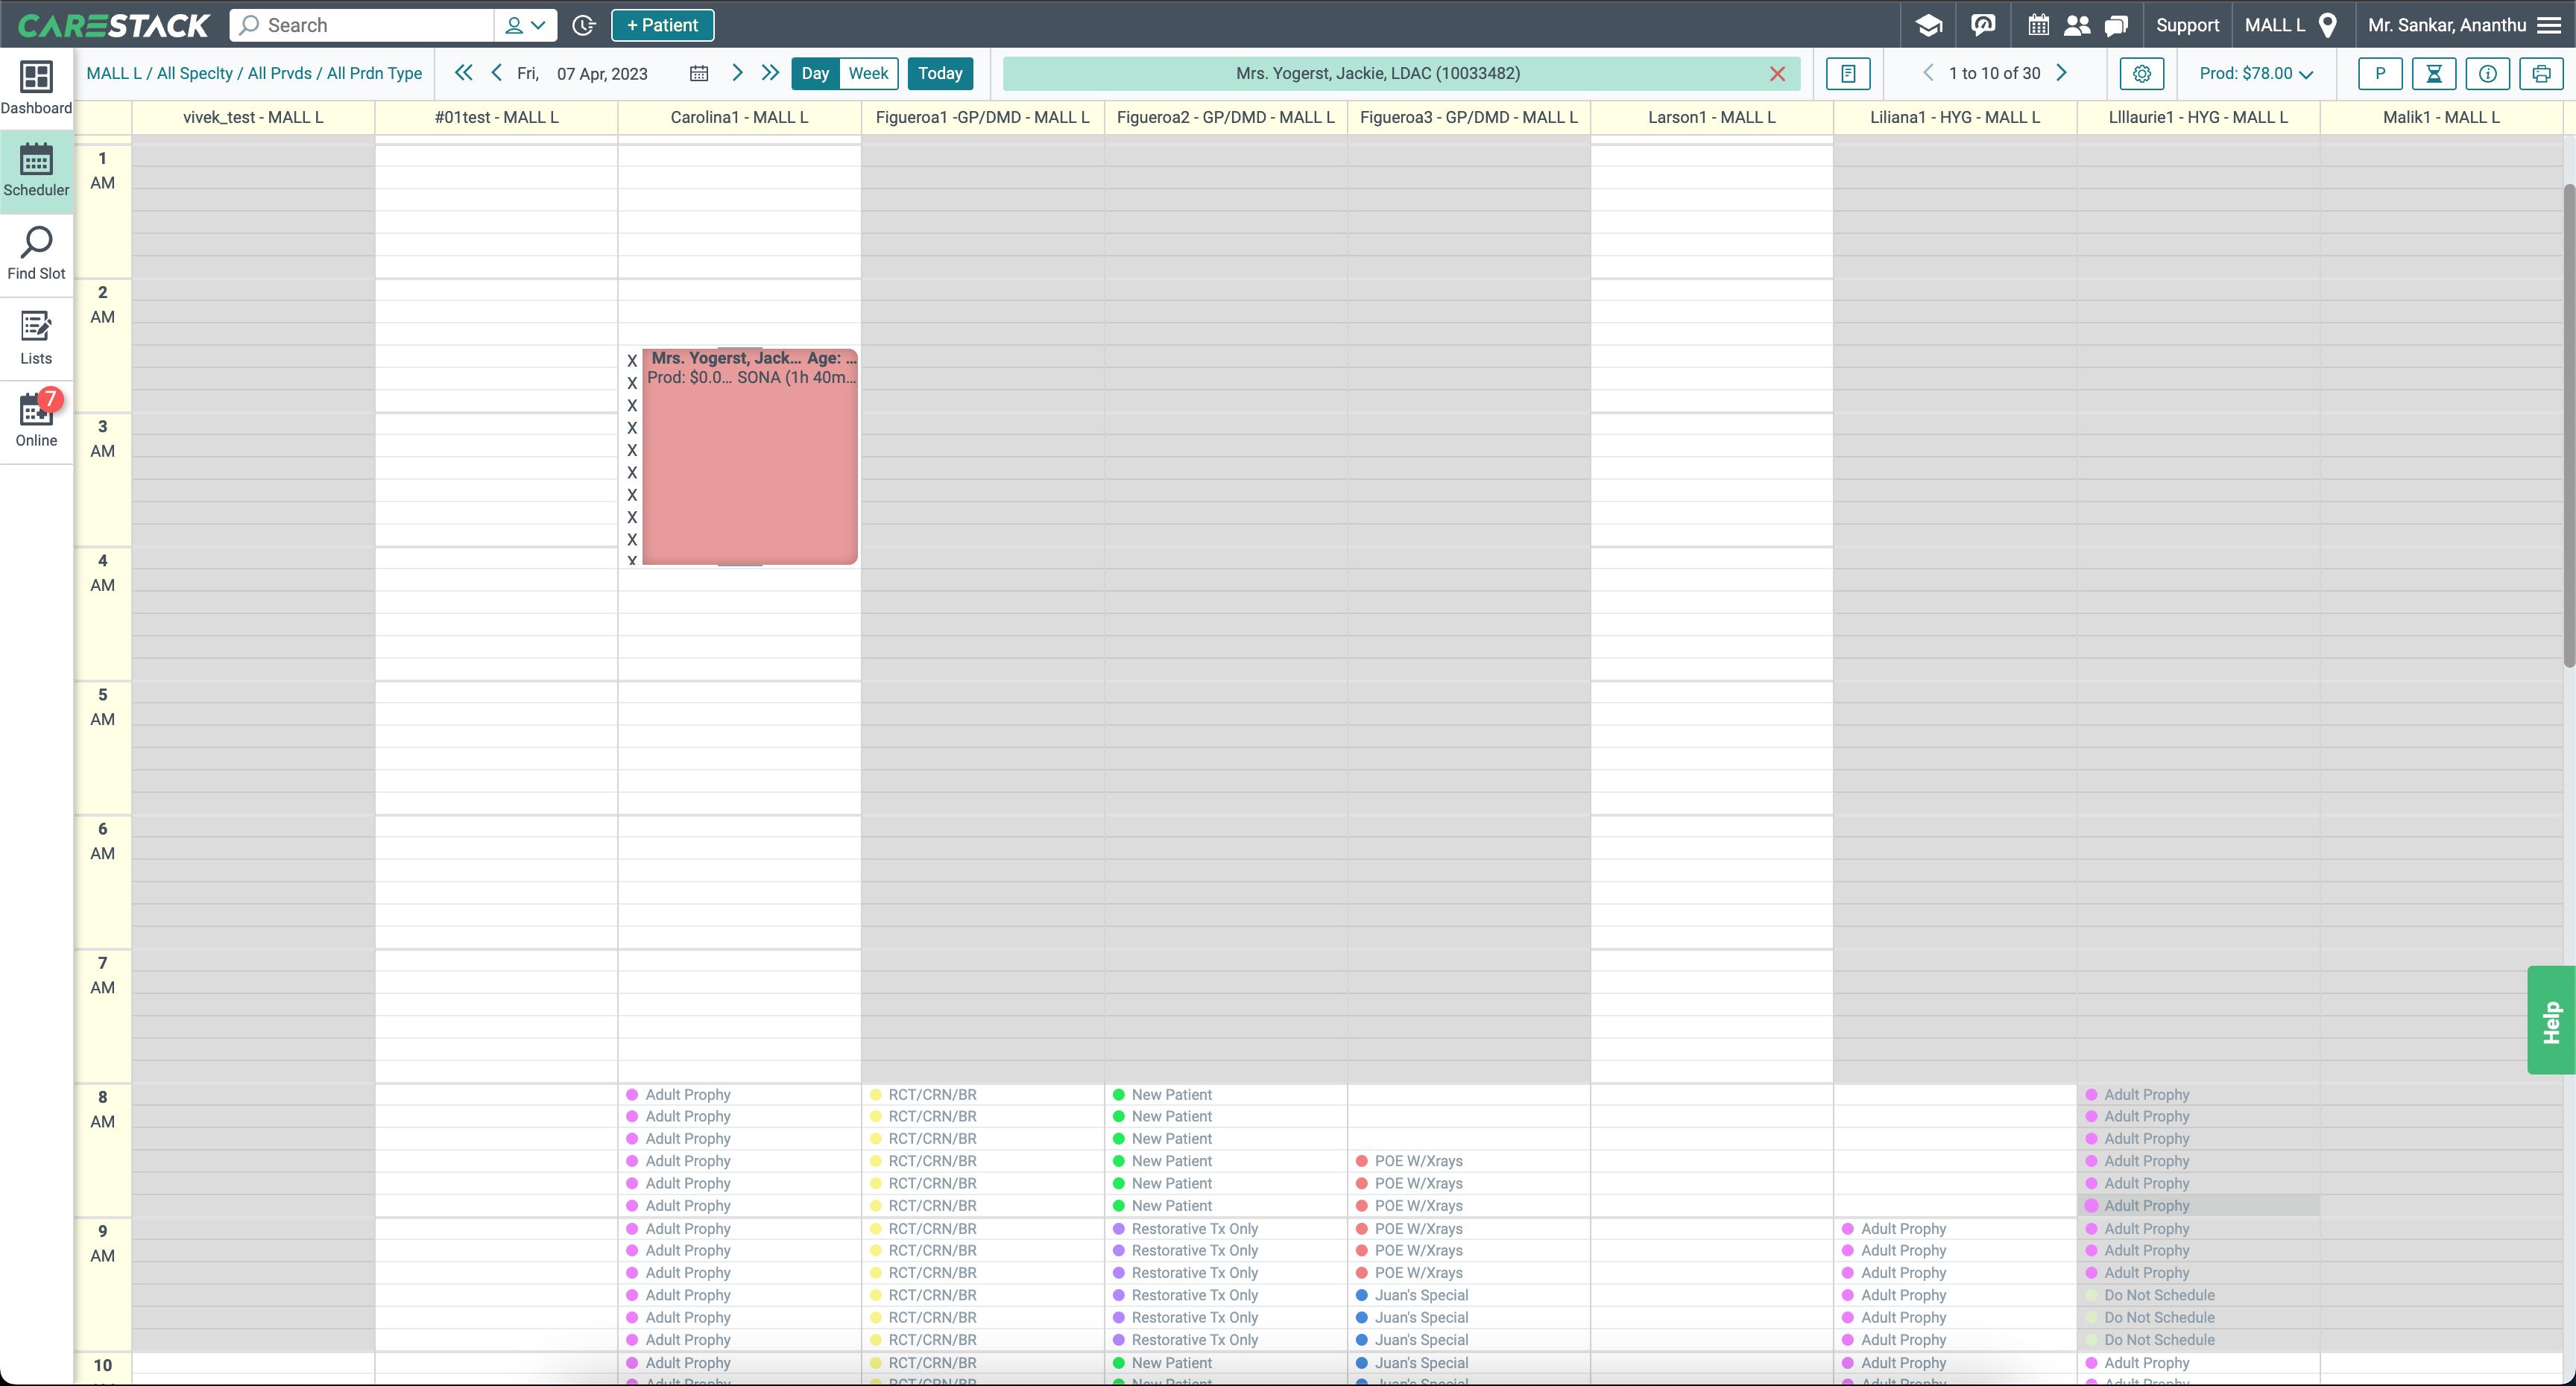Click the vertical scrollbar on the right
2576x1386 pixels.
(x=2569, y=425)
